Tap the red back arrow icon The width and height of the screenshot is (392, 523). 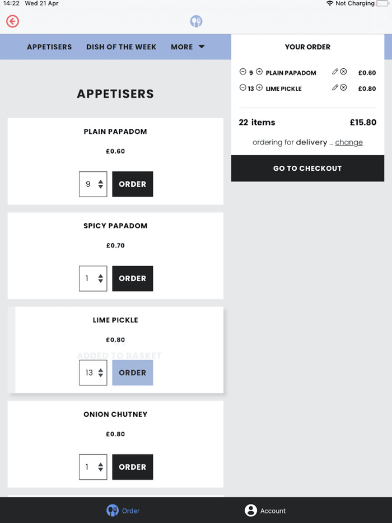click(13, 21)
